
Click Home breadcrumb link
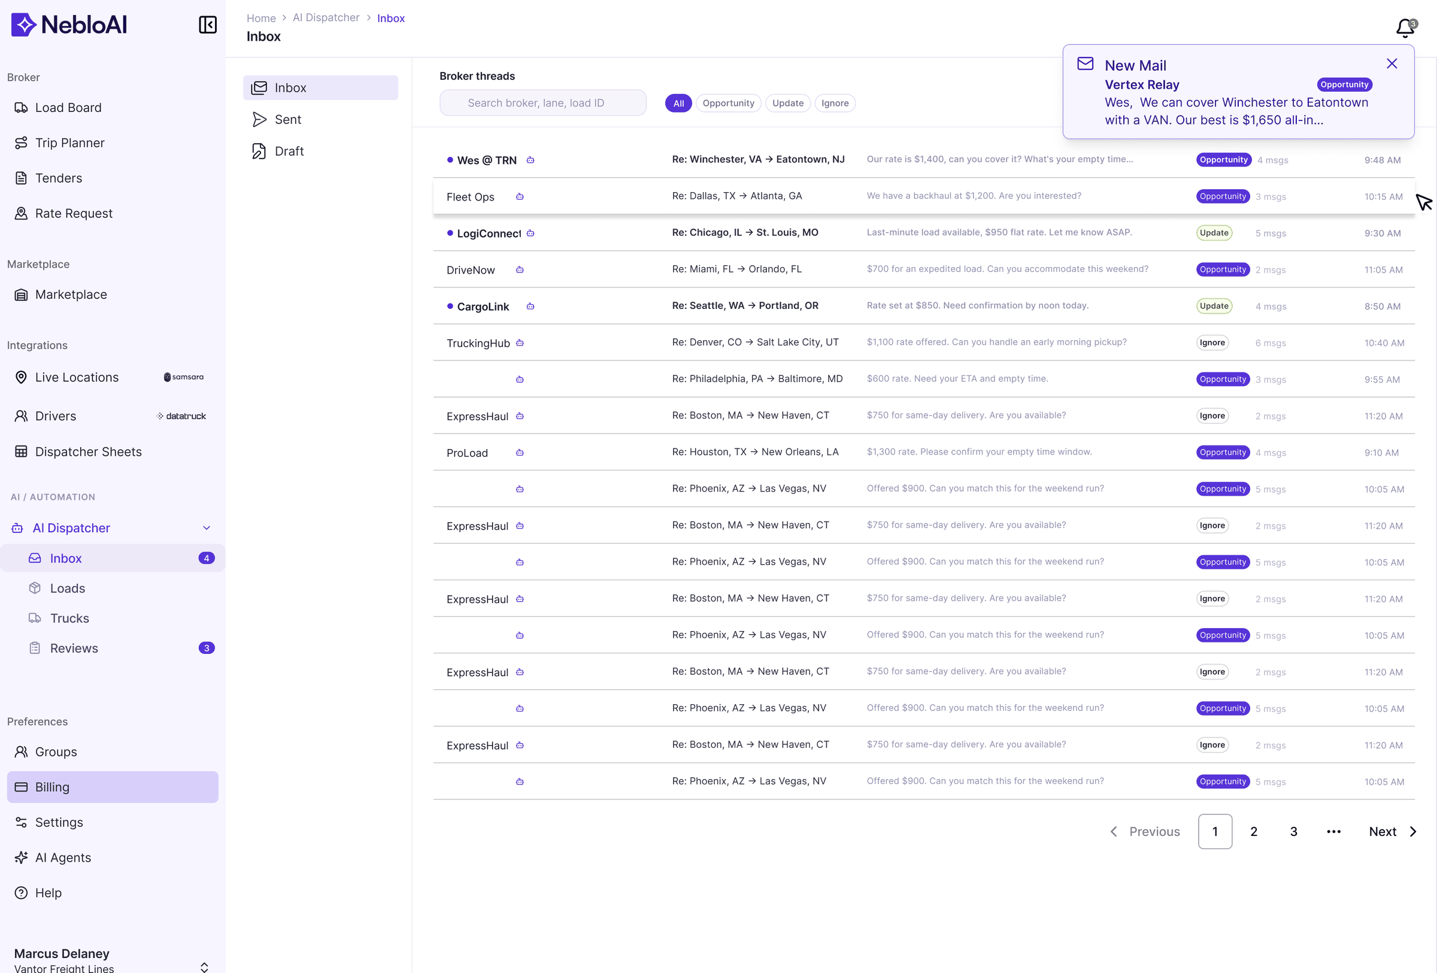point(261,18)
